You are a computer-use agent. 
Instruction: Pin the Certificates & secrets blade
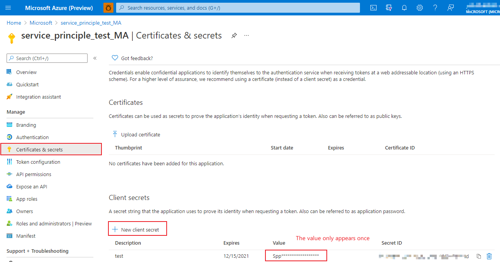click(x=234, y=36)
